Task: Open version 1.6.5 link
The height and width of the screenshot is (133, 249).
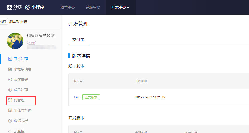Action: tap(77, 97)
